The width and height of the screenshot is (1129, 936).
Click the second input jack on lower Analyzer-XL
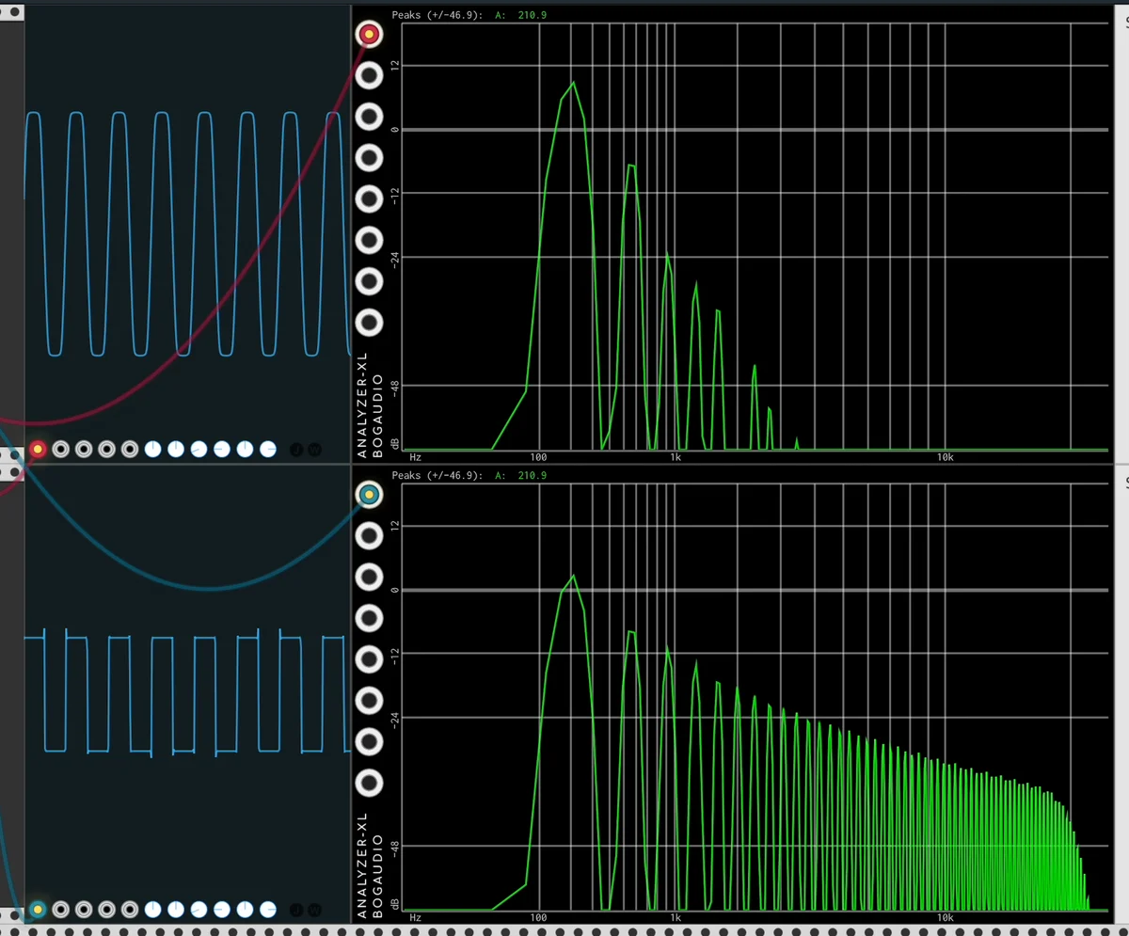point(369,536)
